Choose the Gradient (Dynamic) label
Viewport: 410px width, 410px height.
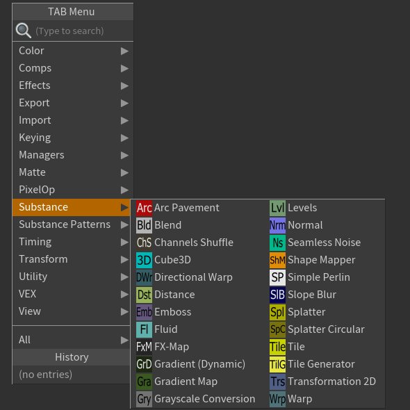tap(199, 364)
